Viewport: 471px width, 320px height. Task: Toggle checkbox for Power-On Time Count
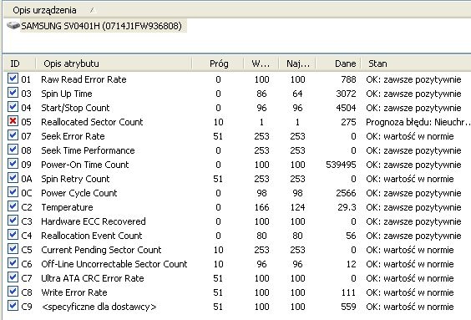point(13,164)
